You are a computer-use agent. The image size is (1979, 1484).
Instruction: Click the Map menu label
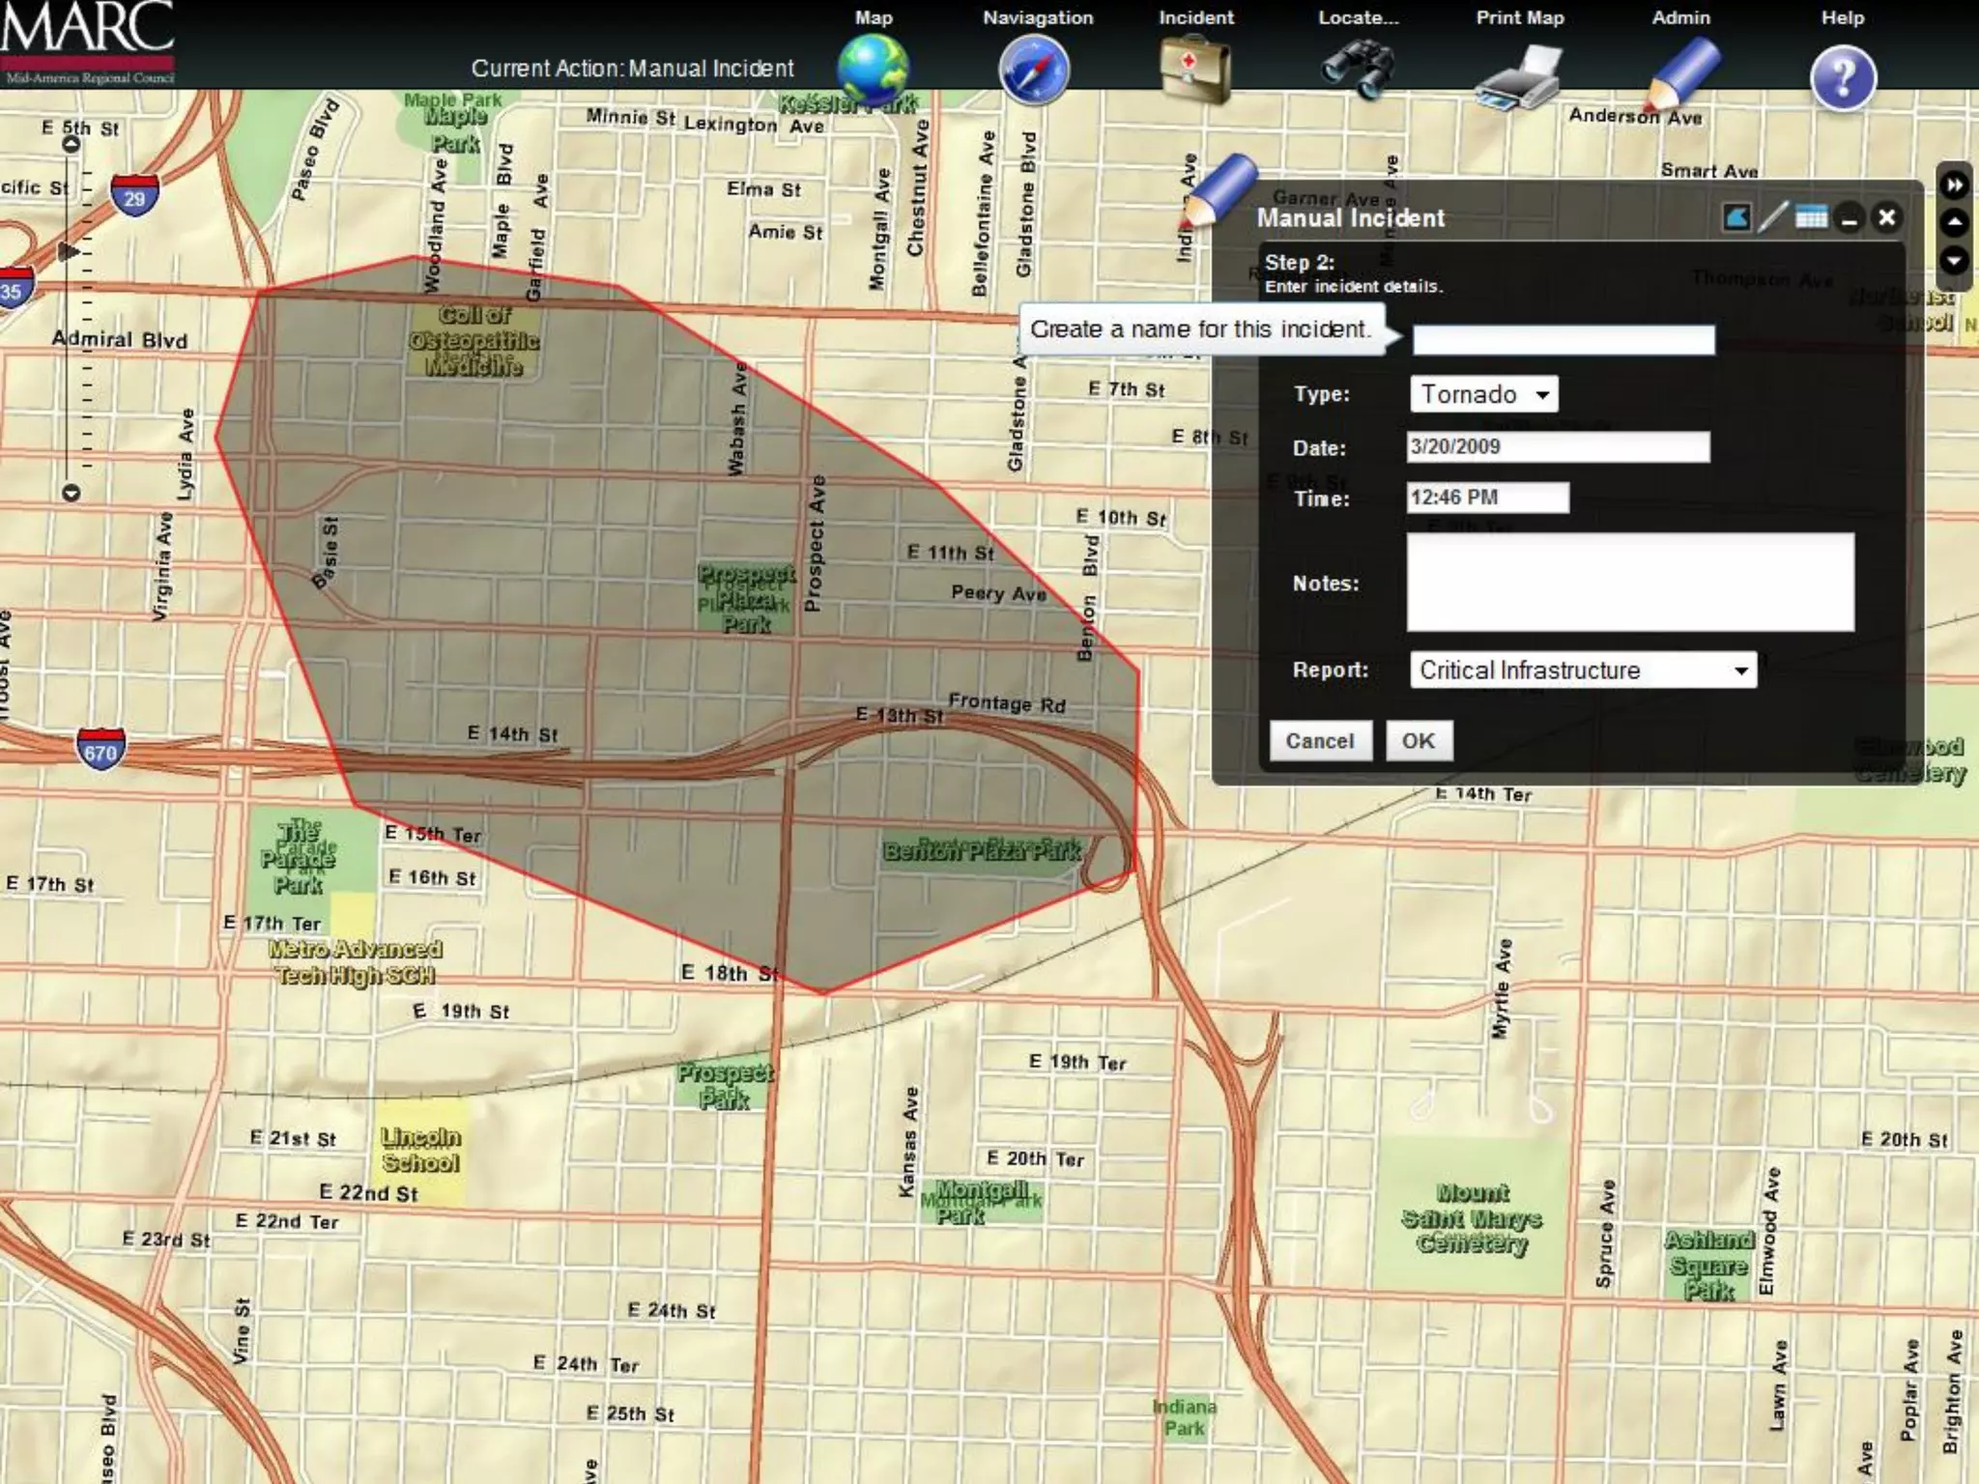pyautogui.click(x=874, y=17)
